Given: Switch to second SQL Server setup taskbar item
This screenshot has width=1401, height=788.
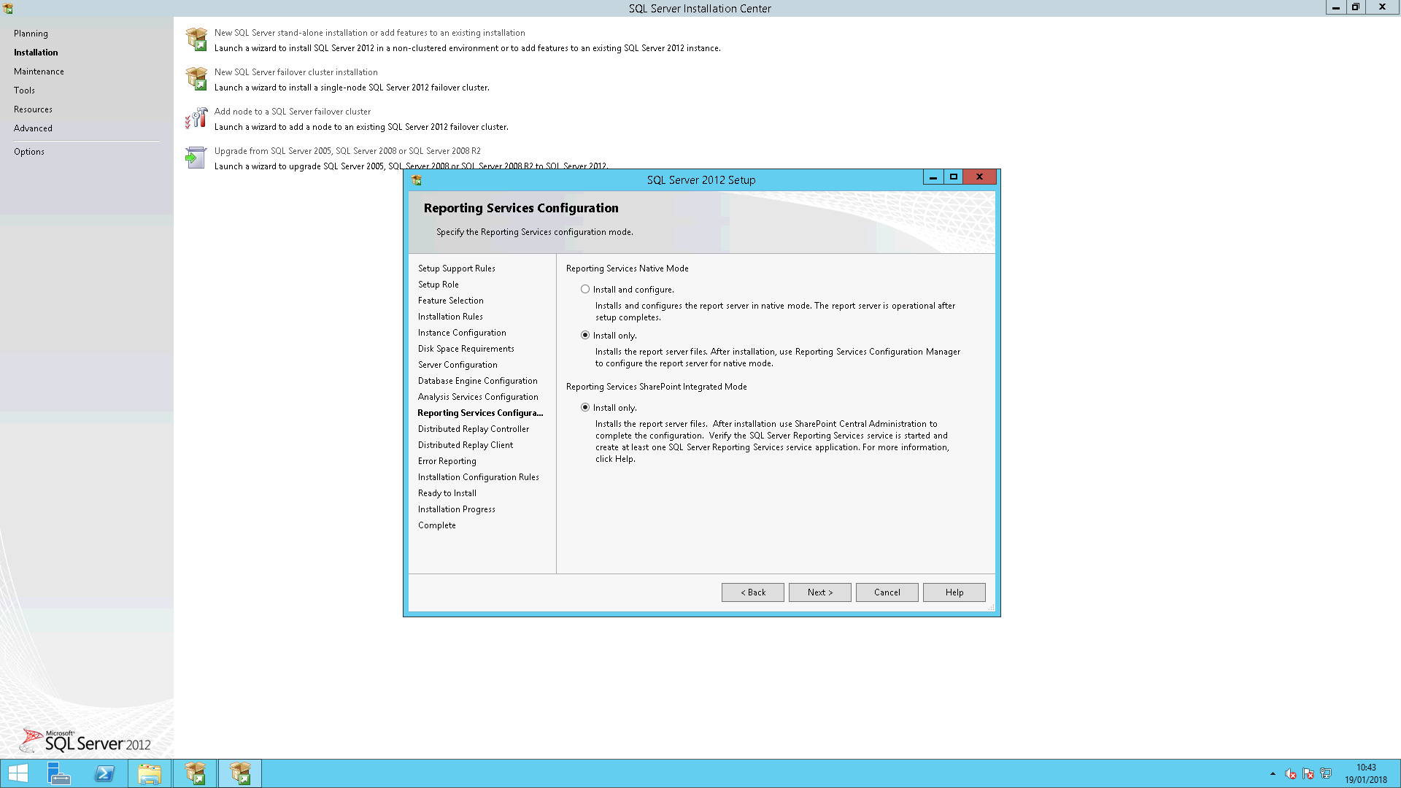Looking at the screenshot, I should (x=240, y=773).
